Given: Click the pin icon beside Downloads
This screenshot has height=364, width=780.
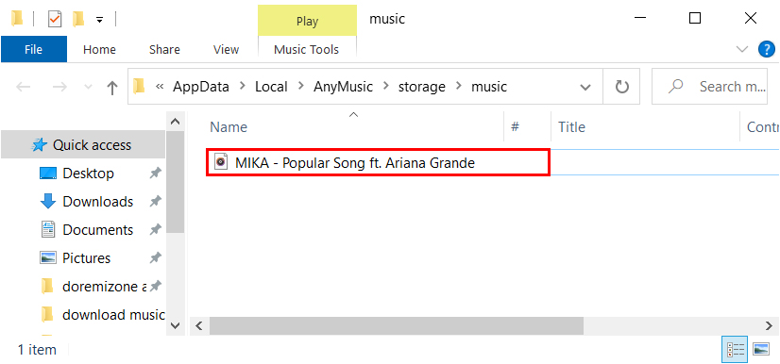Looking at the screenshot, I should [156, 202].
